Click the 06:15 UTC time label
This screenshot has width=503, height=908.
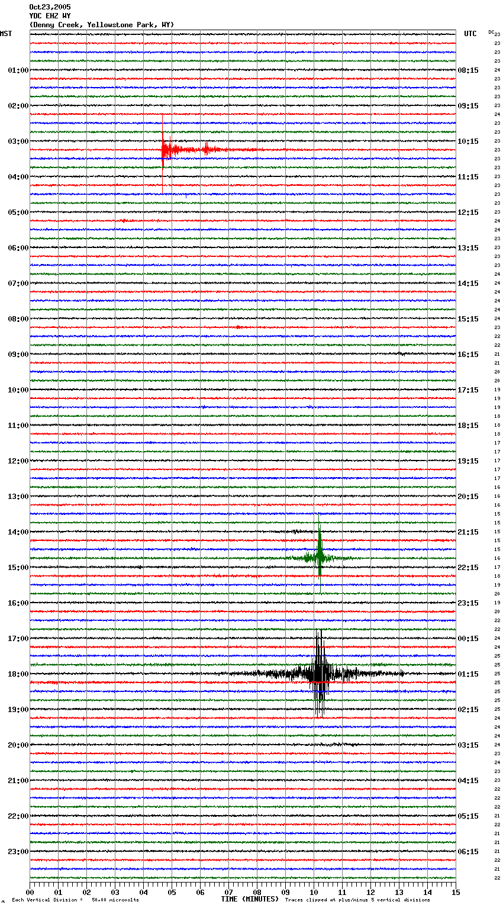[468, 852]
